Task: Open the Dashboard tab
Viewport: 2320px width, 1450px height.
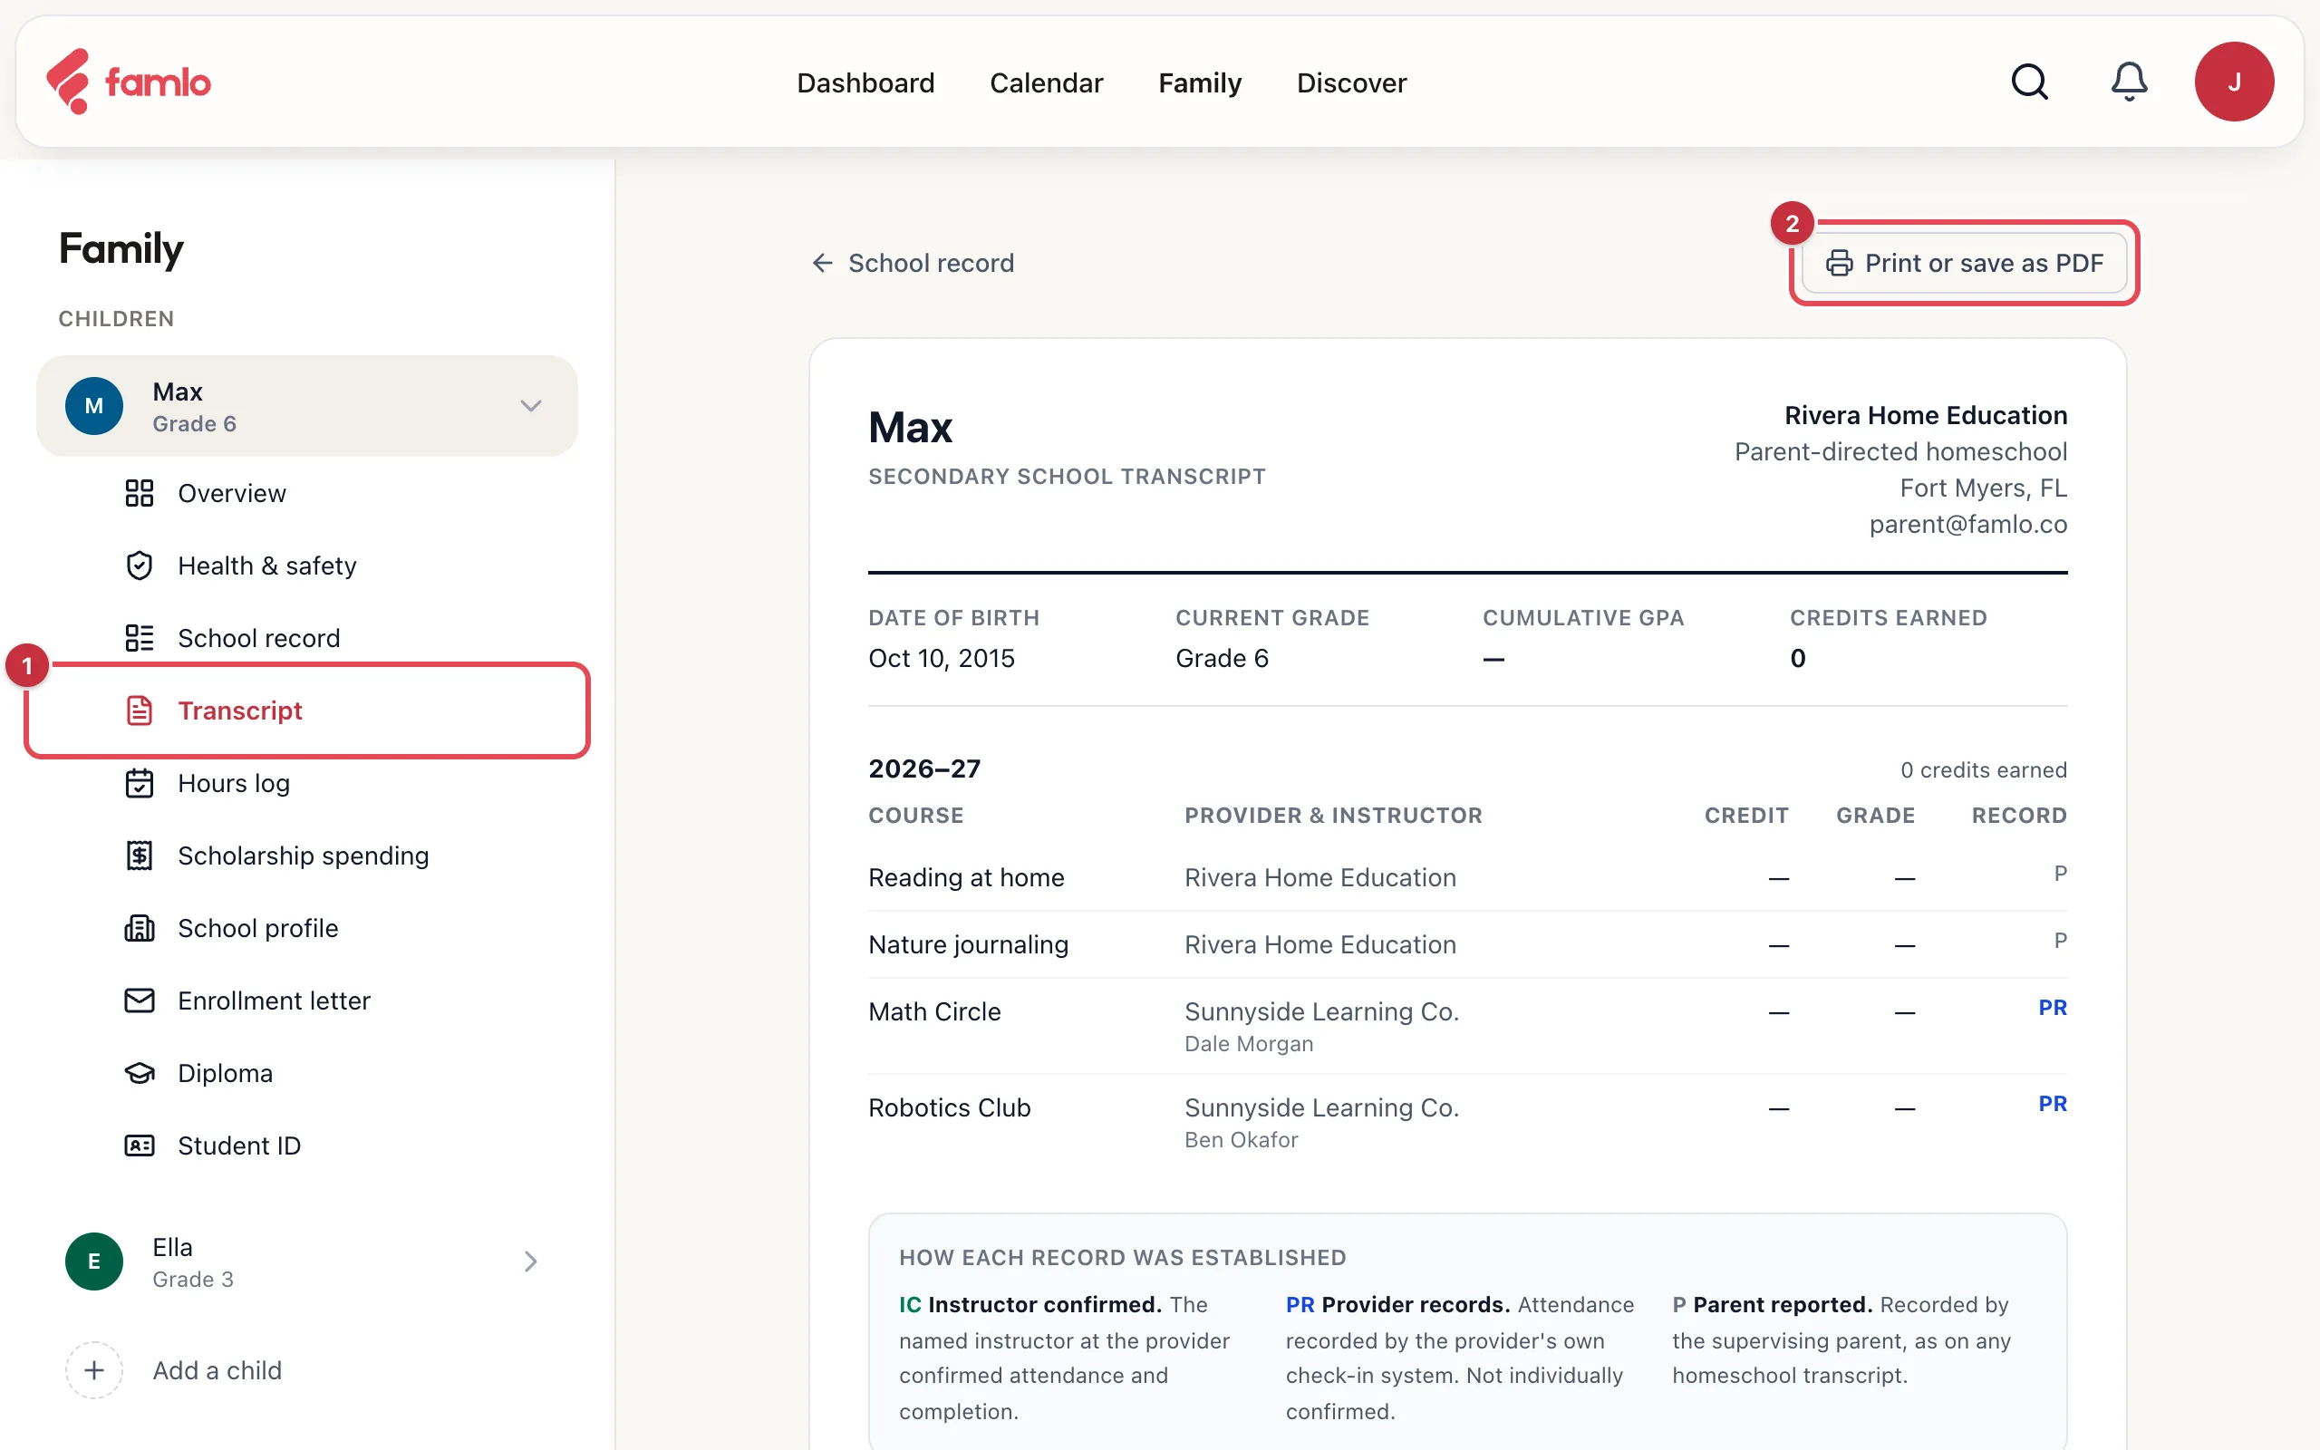Action: coord(865,82)
